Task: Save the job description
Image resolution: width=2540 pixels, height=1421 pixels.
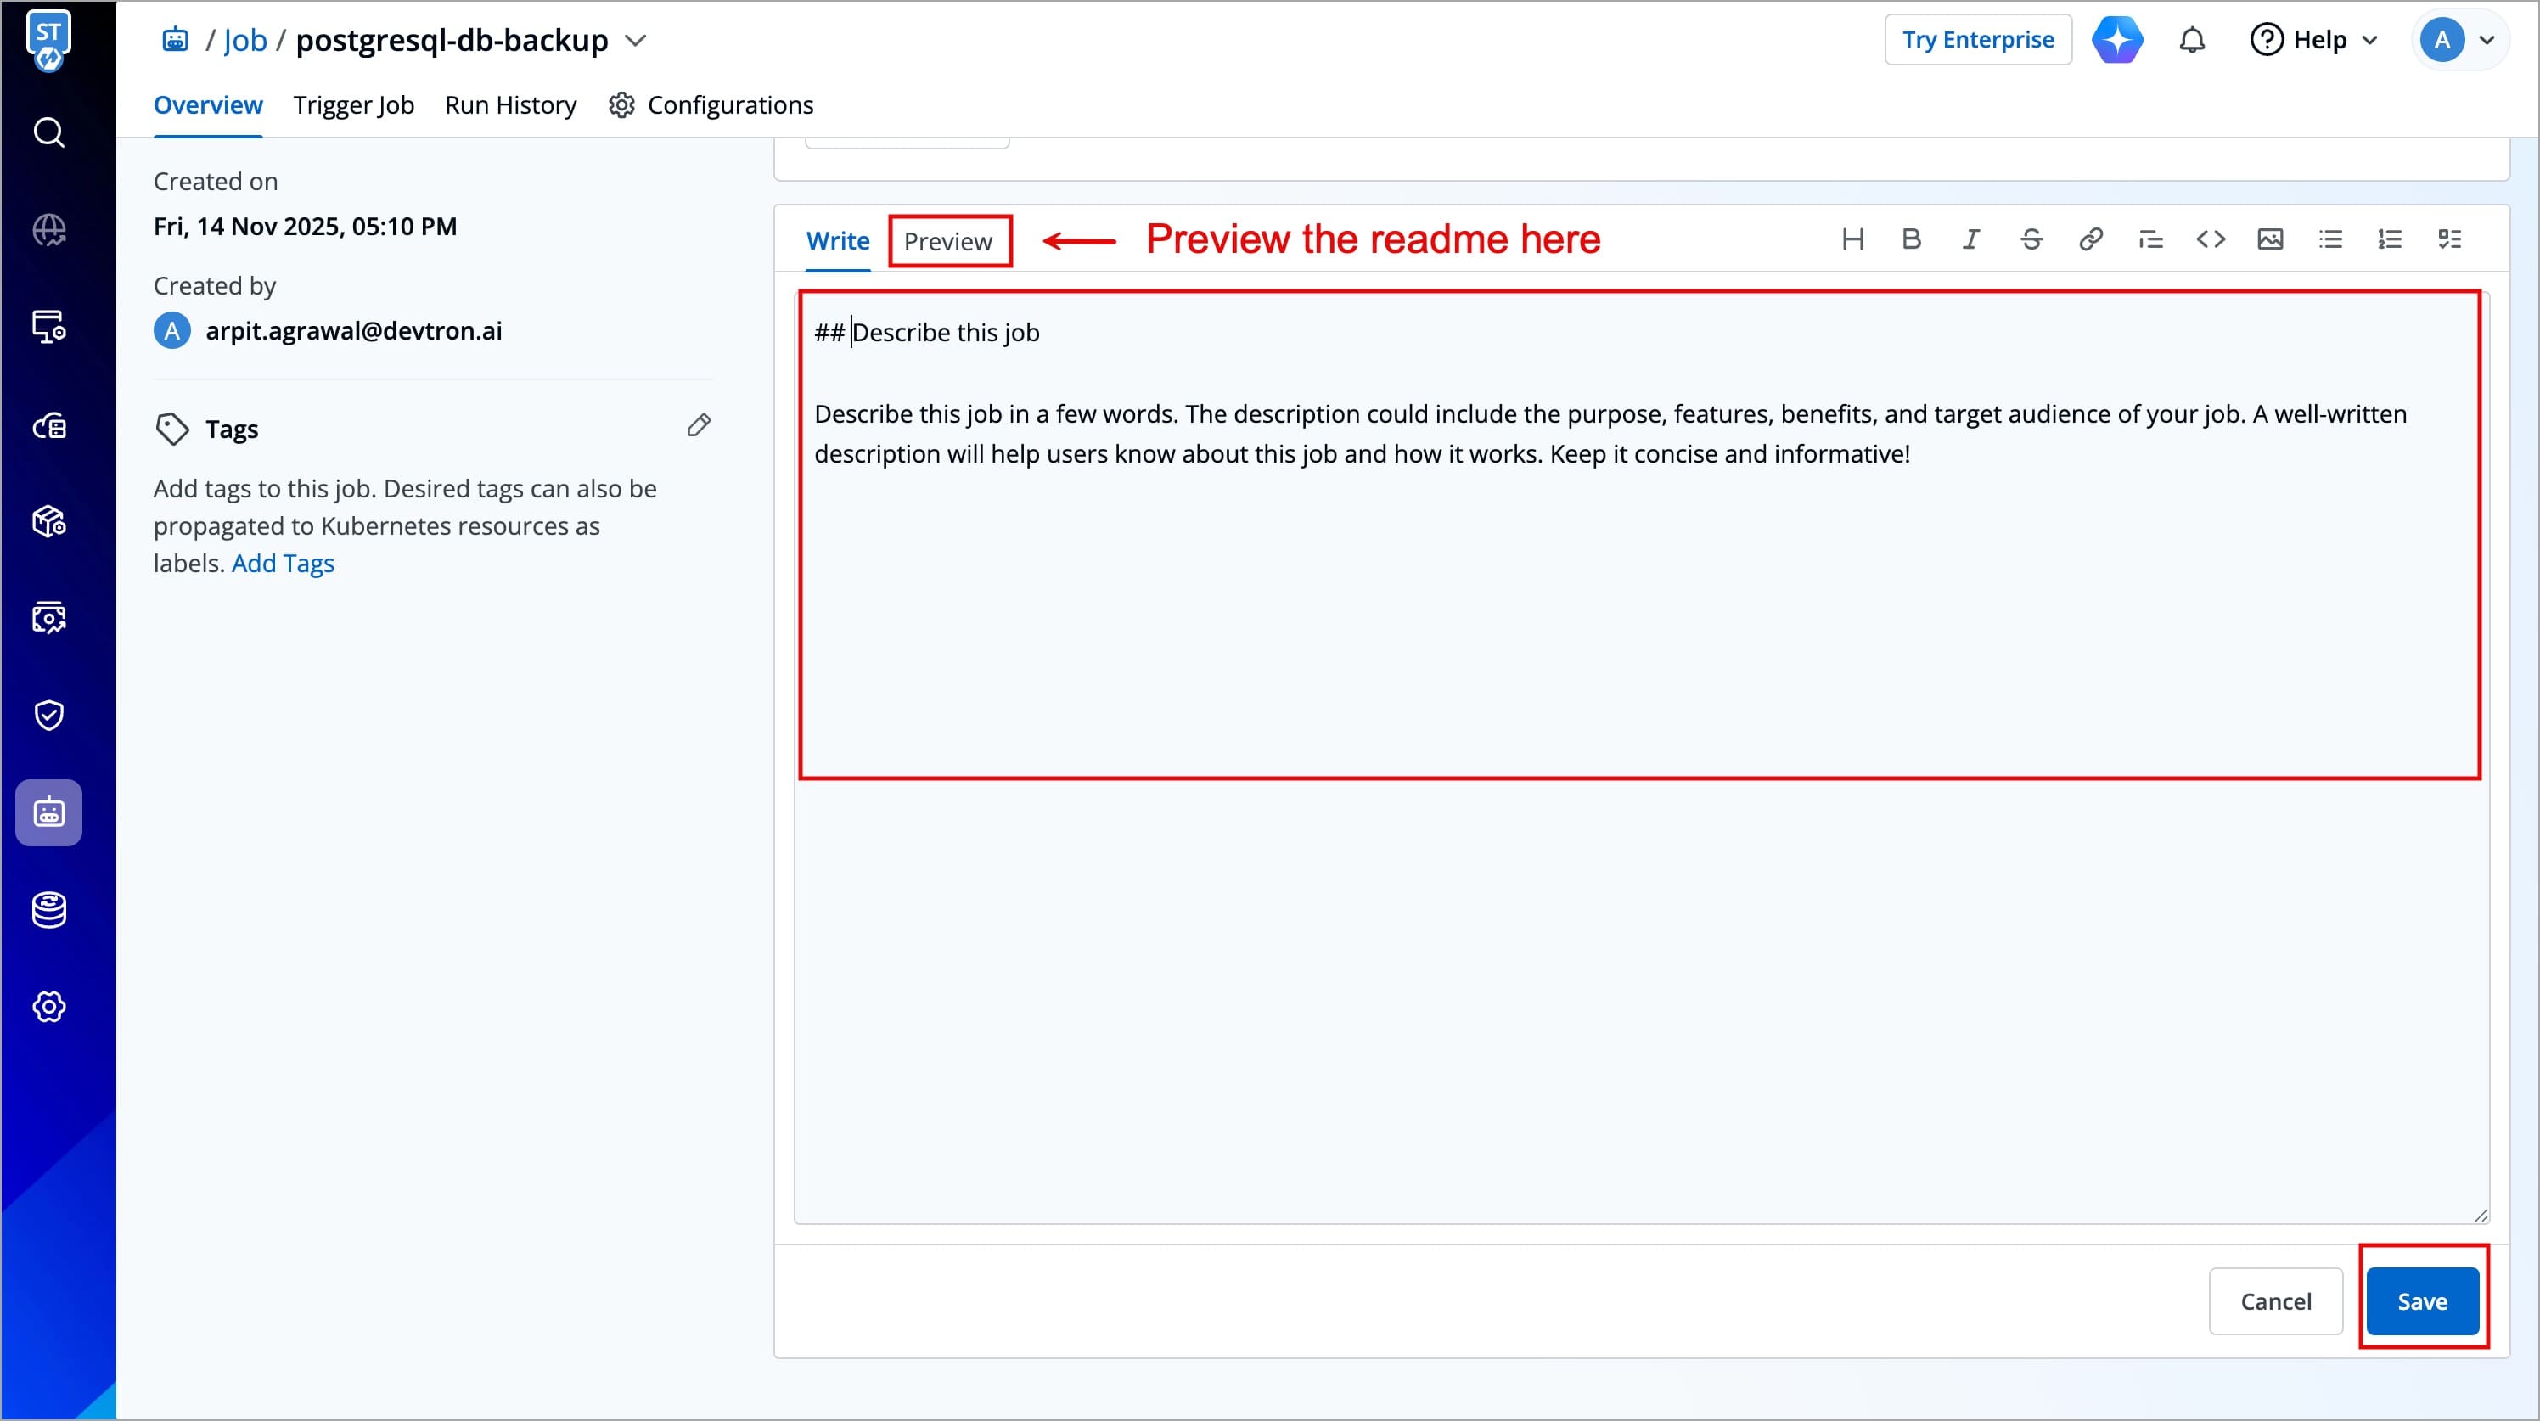Action: coord(2422,1301)
